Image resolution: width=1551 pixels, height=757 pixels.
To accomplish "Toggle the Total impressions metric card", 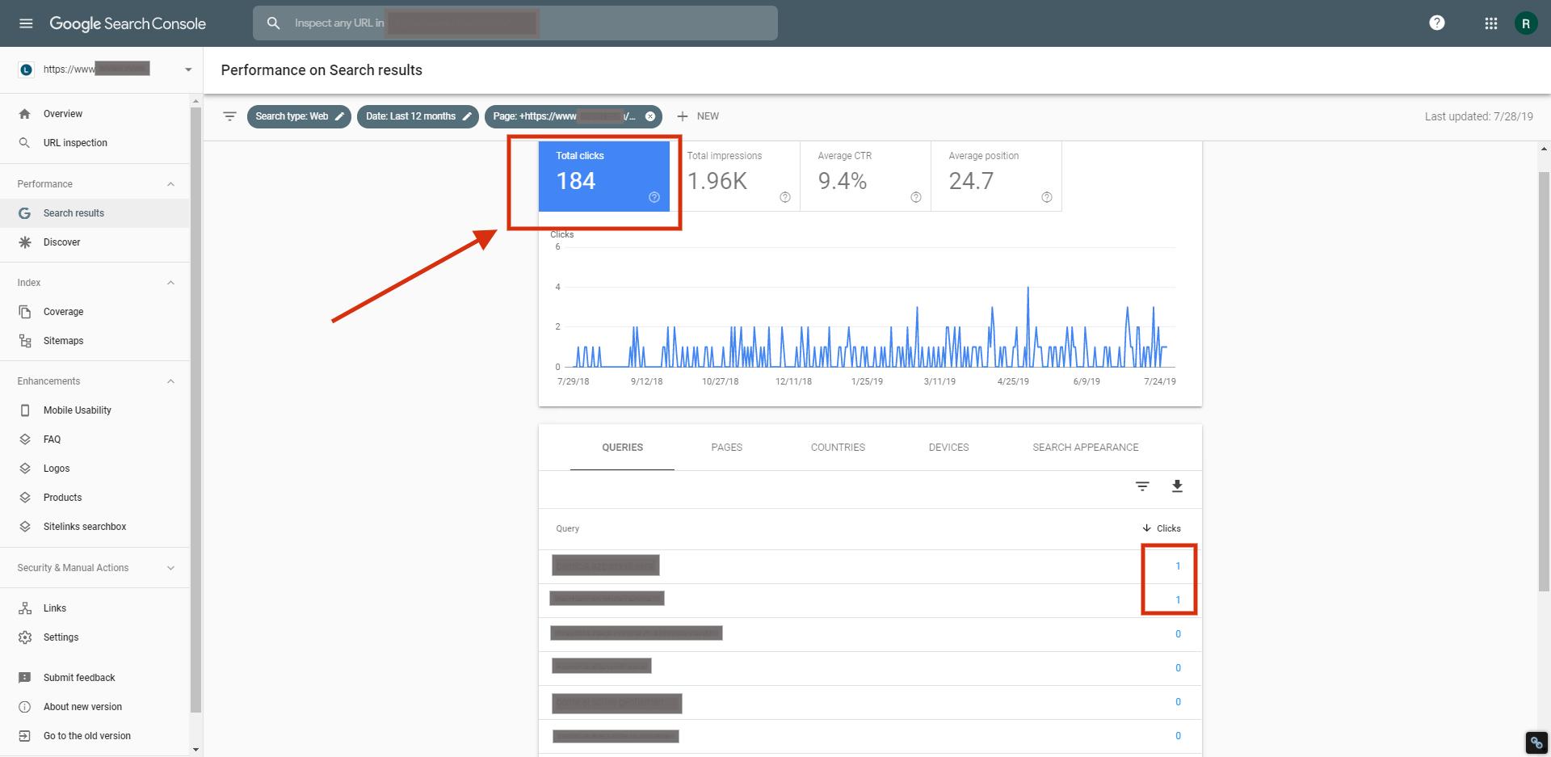I will 735,176.
